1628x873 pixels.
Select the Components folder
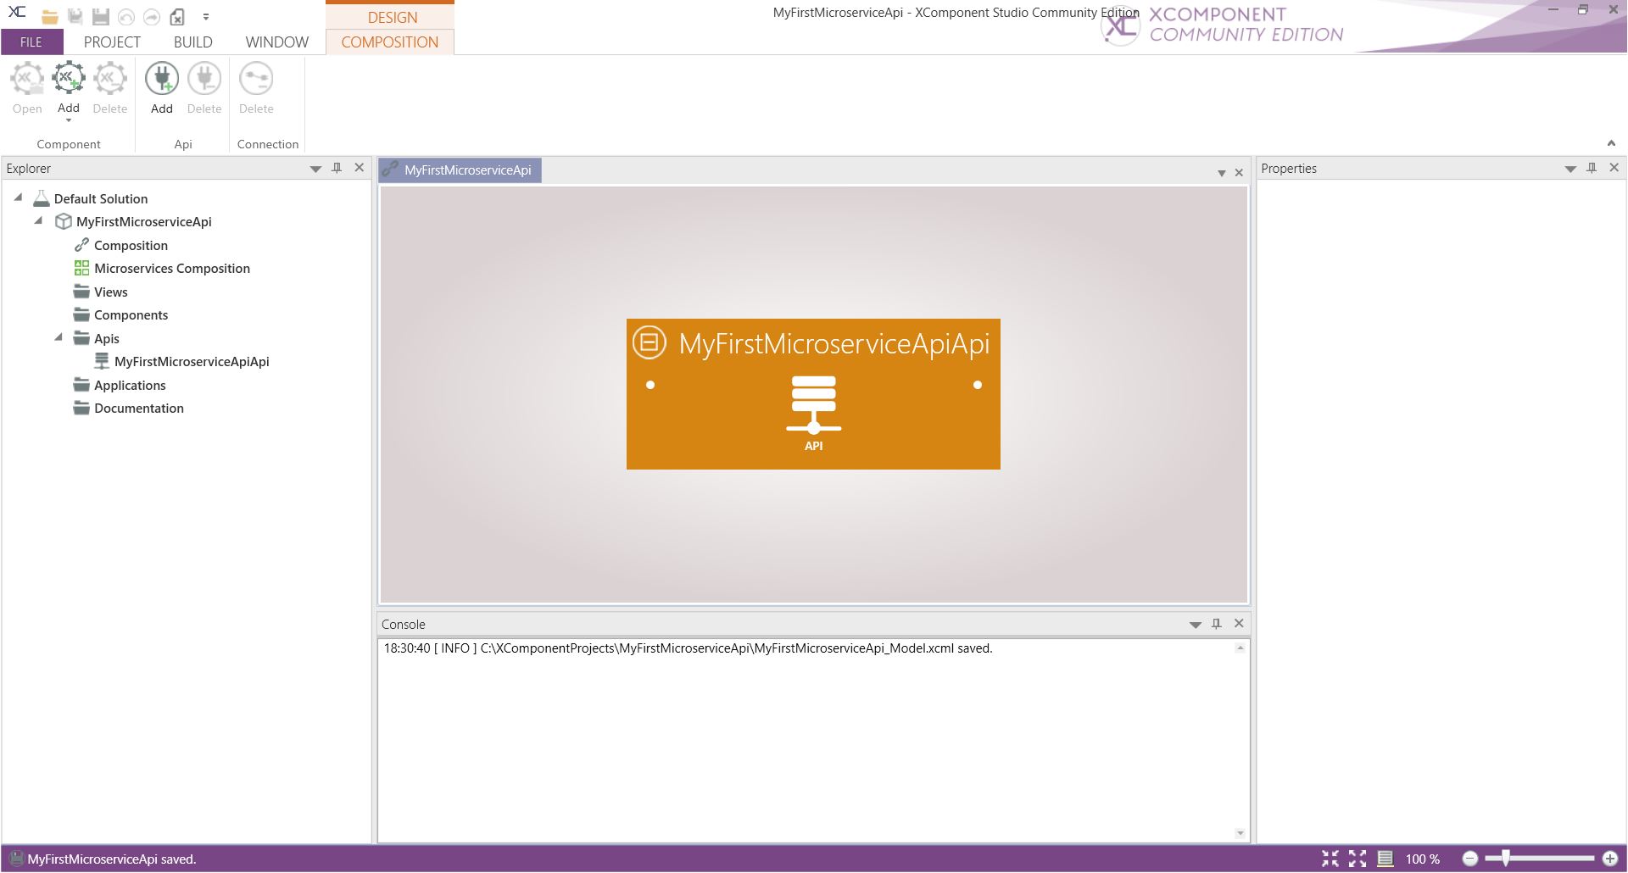(x=131, y=314)
